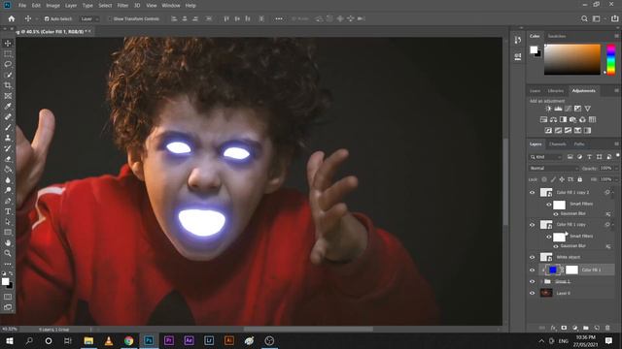Open the blend mode Normal dropdown
The width and height of the screenshot is (622, 349).
(553, 168)
